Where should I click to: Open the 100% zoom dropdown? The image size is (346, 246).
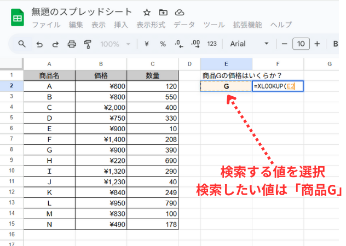coord(116,44)
